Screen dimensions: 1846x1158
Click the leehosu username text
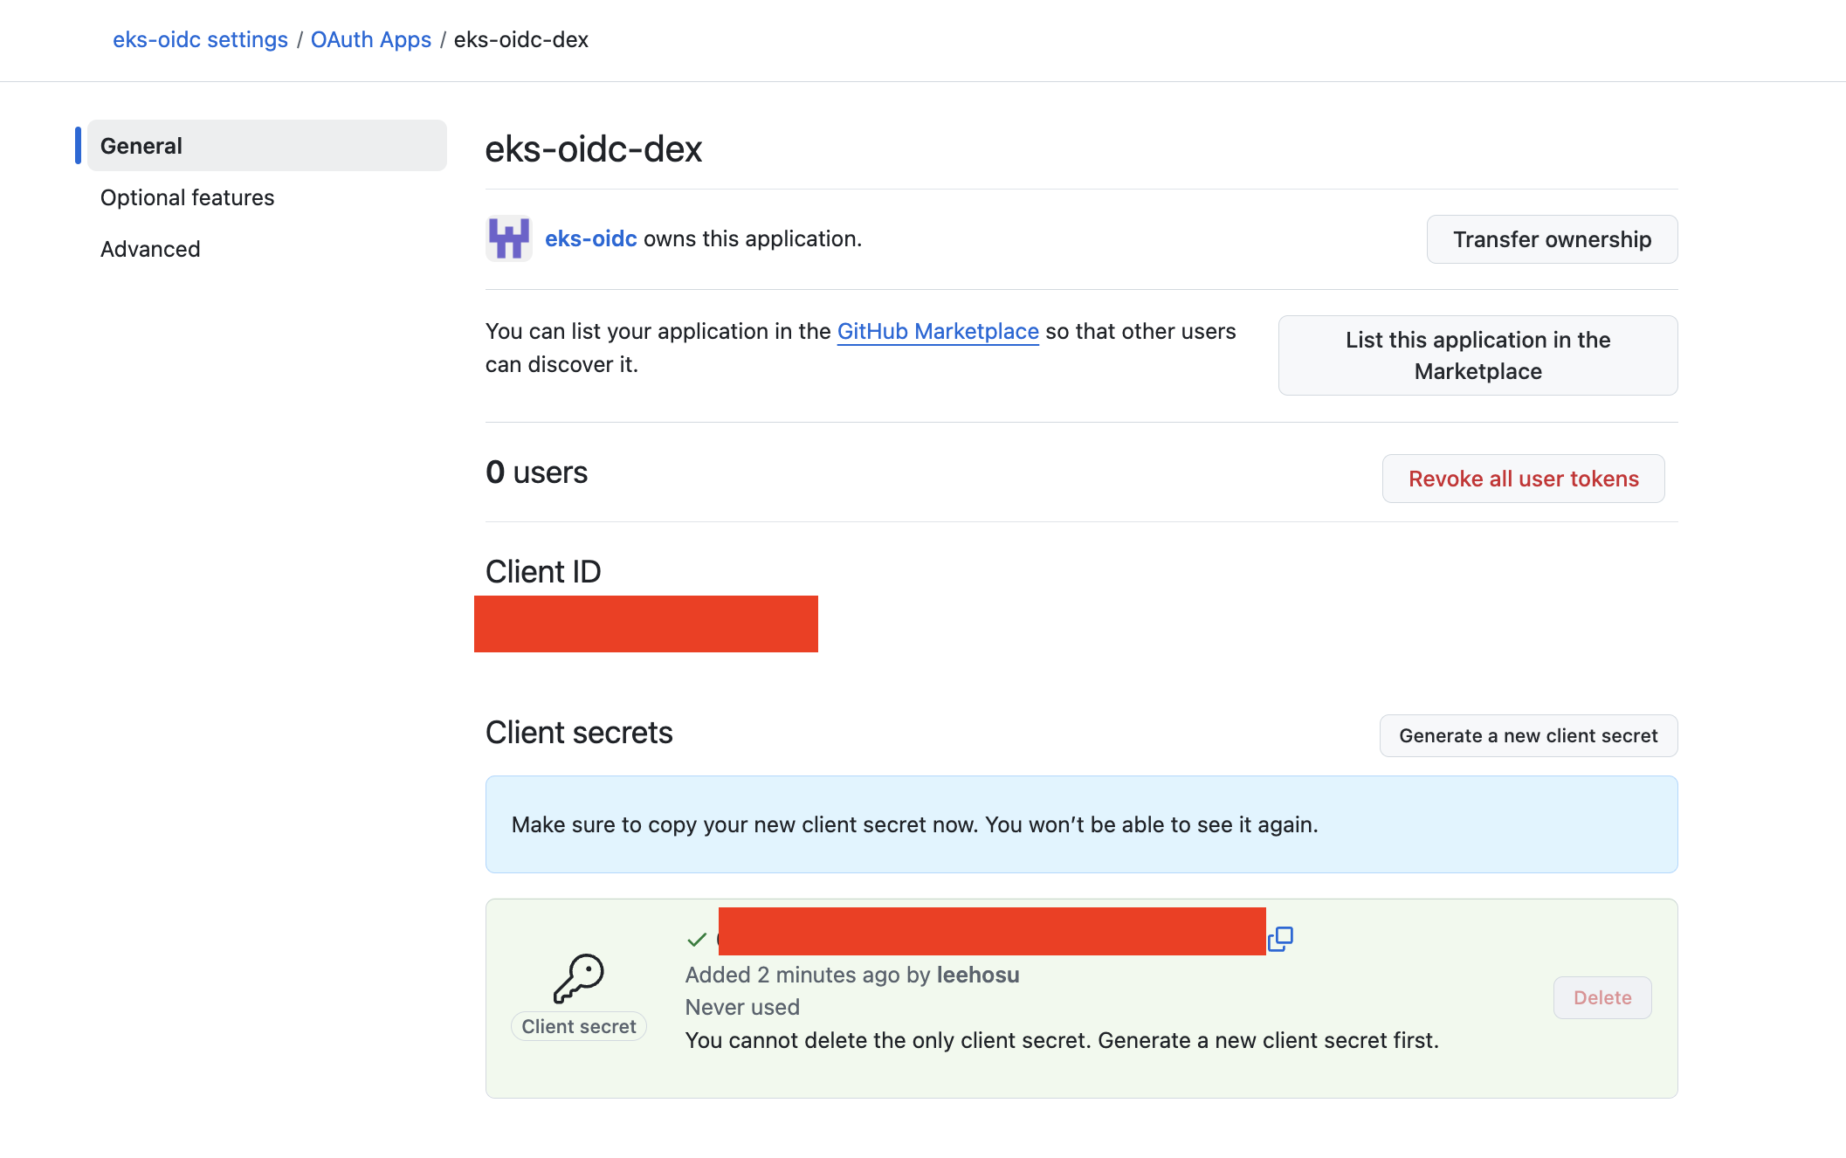pyautogui.click(x=978, y=975)
